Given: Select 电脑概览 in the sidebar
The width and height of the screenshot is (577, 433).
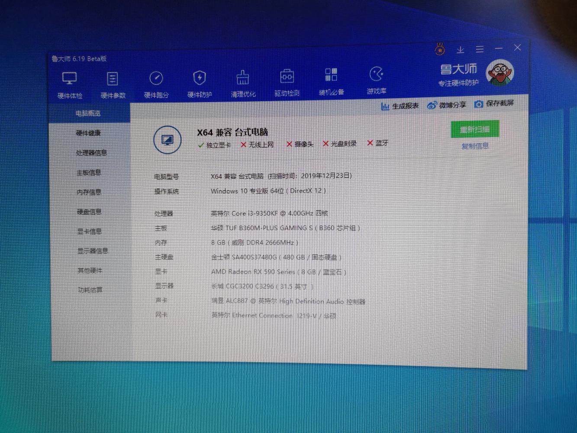Looking at the screenshot, I should [x=88, y=113].
